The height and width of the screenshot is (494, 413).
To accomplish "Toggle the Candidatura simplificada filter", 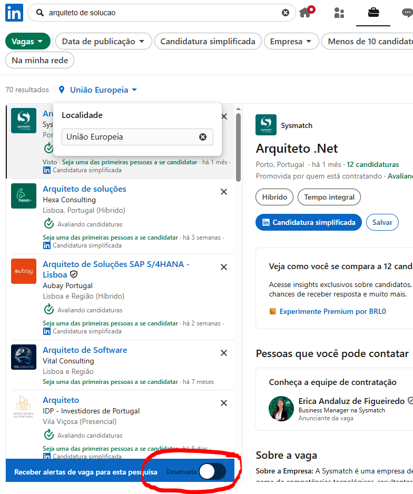I will [208, 41].
